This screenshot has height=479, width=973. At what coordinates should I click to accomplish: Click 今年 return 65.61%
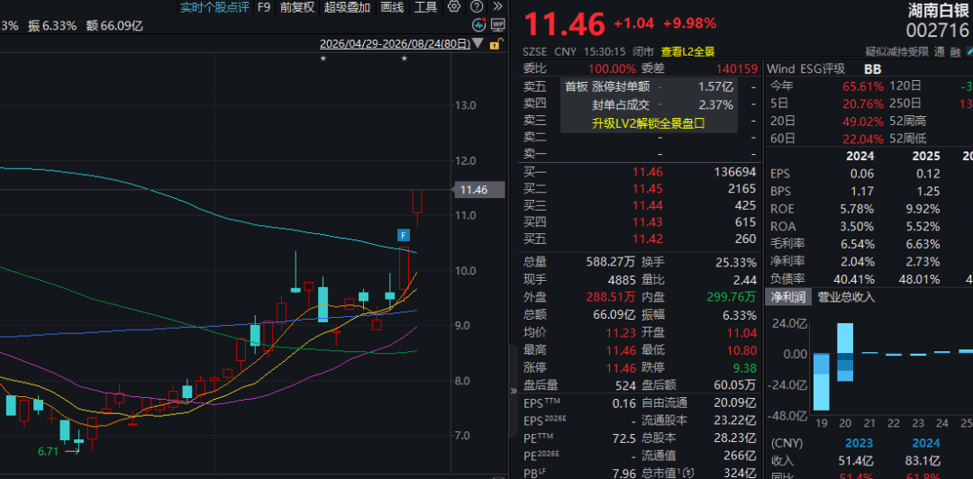(x=863, y=86)
